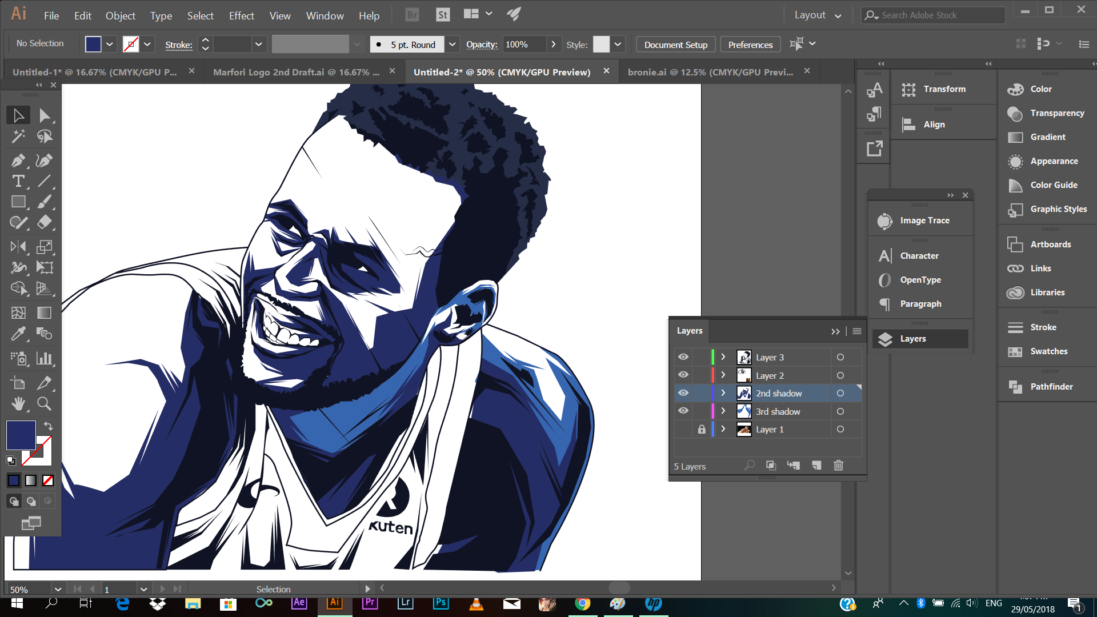Switch to Marfori Logo 2nd Draft.ai tab
The height and width of the screenshot is (617, 1097).
pos(296,72)
